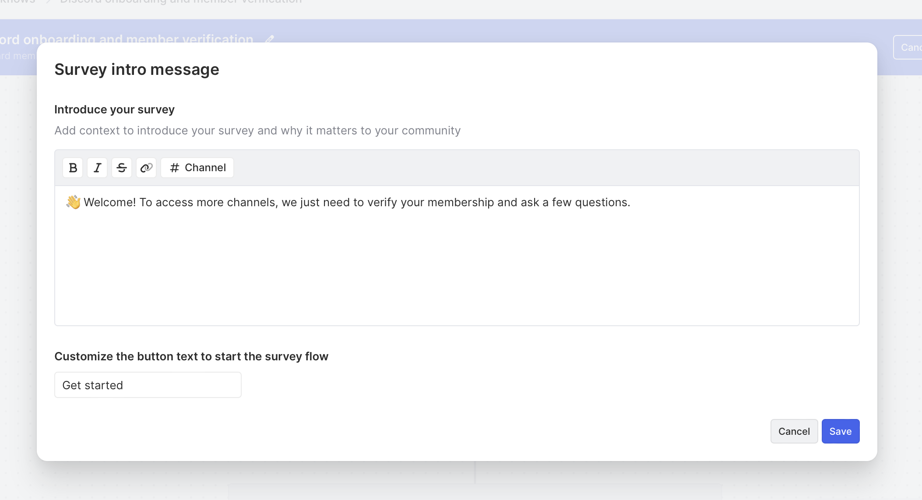Open the Discord onboarding breadcrumb link
Screen dimensions: 922x500
pos(181,2)
